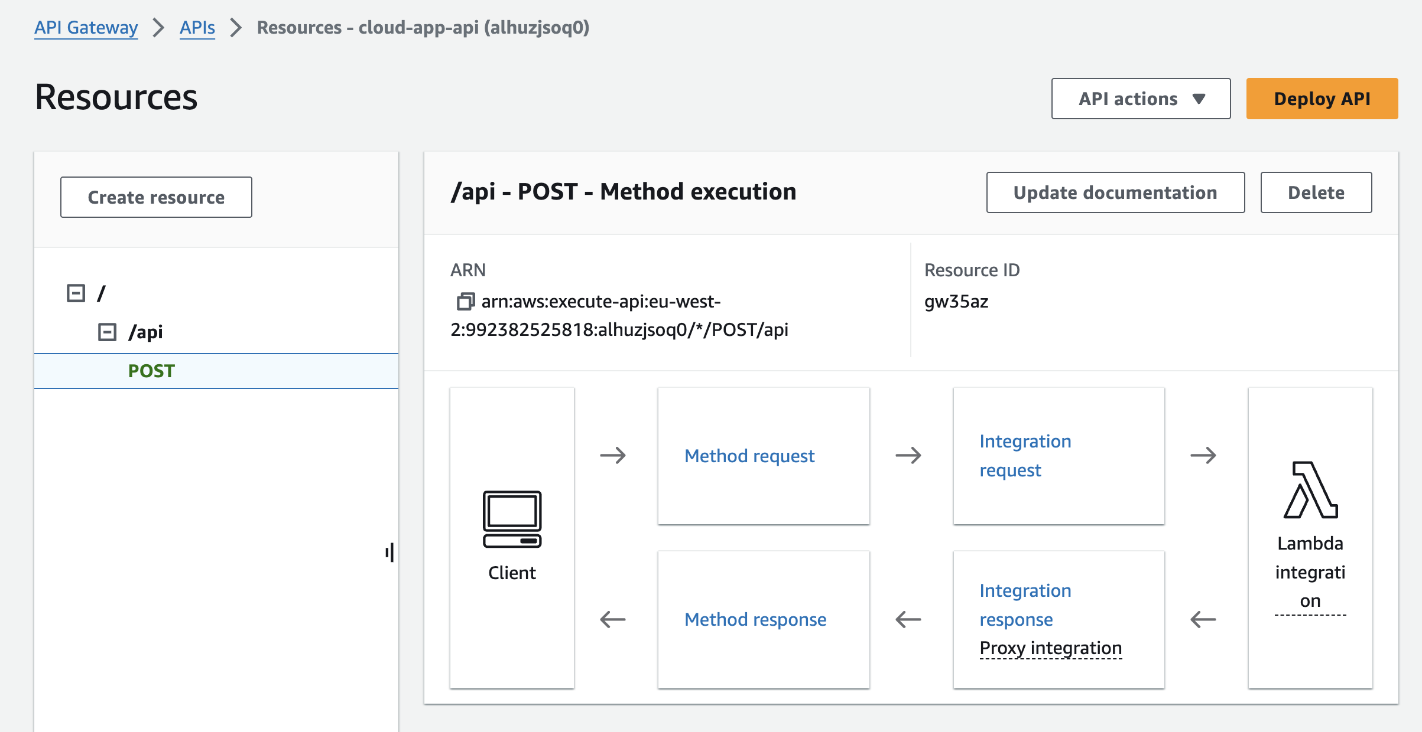1422x732 pixels.
Task: Select the POST method in tree
Action: pos(216,371)
